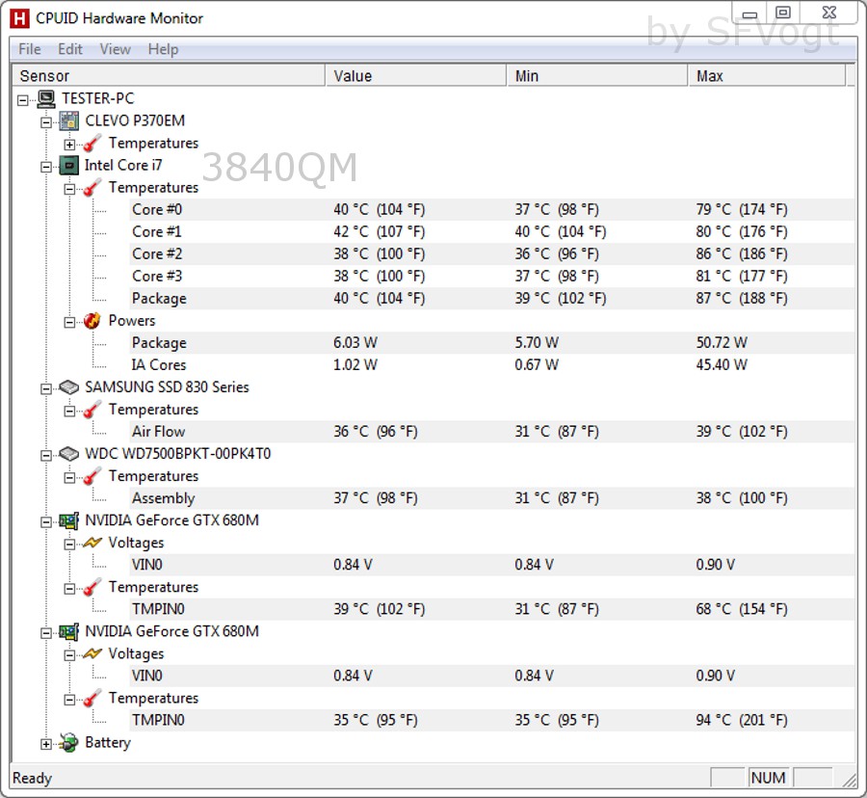Click voltage icon under second GTX 680M

[92, 654]
